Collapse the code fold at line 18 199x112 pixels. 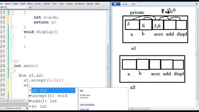pos(11,37)
